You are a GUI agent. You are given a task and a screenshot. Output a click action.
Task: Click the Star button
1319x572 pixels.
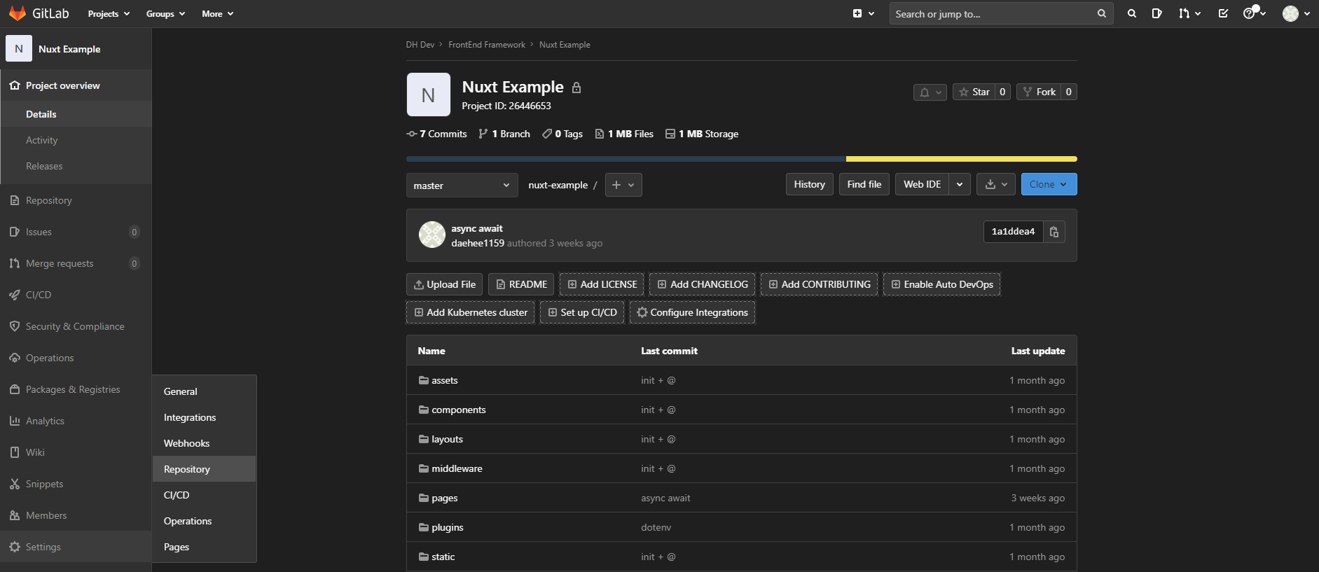(x=974, y=92)
